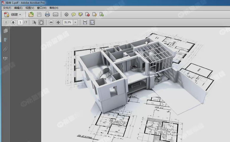Zoom out using the minus button

point(51,22)
